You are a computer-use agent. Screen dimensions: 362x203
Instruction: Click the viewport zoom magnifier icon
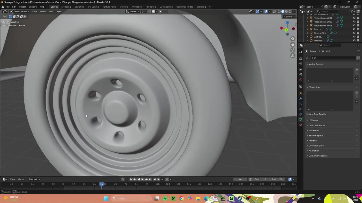(293, 39)
